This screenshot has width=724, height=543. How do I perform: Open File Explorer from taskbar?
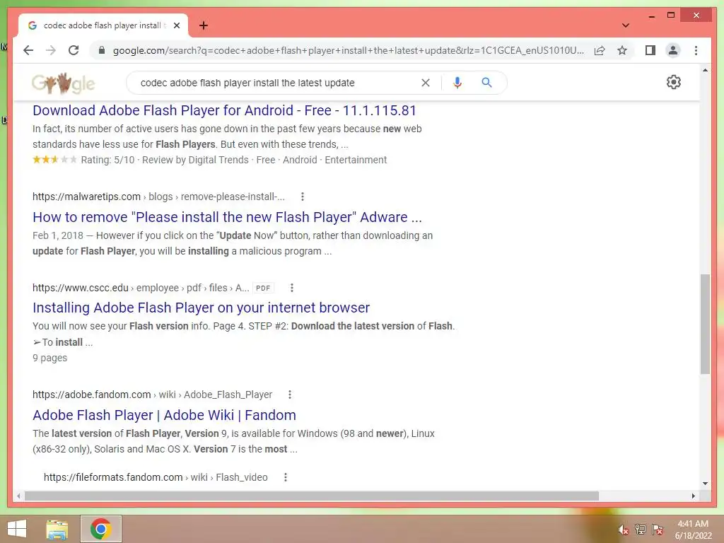click(57, 529)
